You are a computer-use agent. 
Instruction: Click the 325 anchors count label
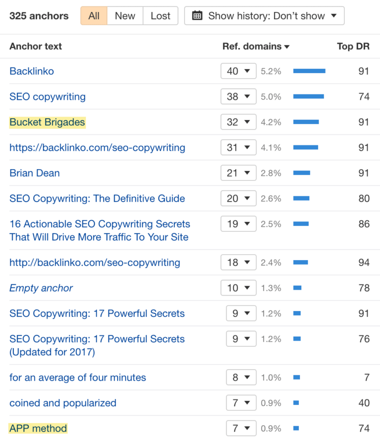pyautogui.click(x=39, y=15)
